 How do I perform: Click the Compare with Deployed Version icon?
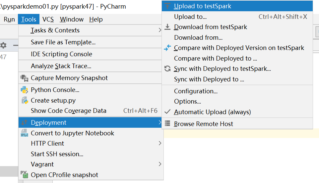point(167,48)
